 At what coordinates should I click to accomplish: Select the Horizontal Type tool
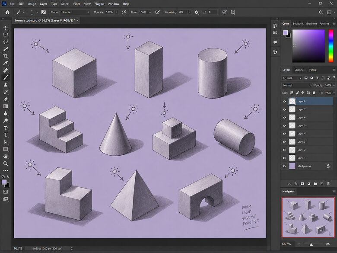tap(6, 135)
